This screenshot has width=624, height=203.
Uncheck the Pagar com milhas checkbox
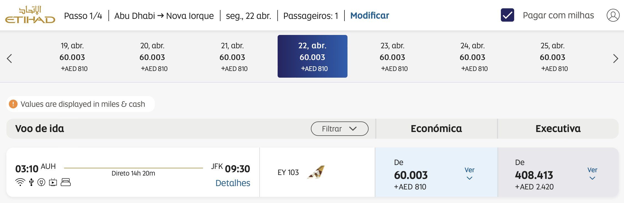pos(507,15)
